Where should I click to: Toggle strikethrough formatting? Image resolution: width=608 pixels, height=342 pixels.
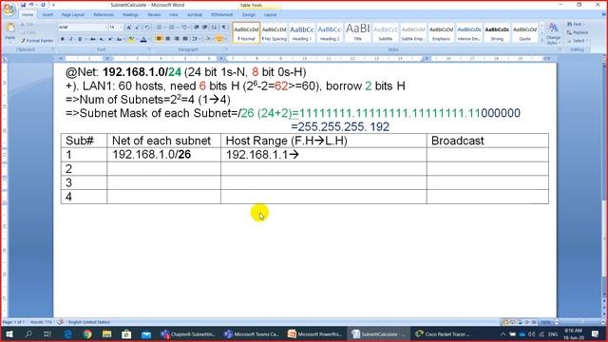point(92,39)
